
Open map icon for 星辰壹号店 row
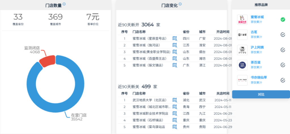[175, 38]
